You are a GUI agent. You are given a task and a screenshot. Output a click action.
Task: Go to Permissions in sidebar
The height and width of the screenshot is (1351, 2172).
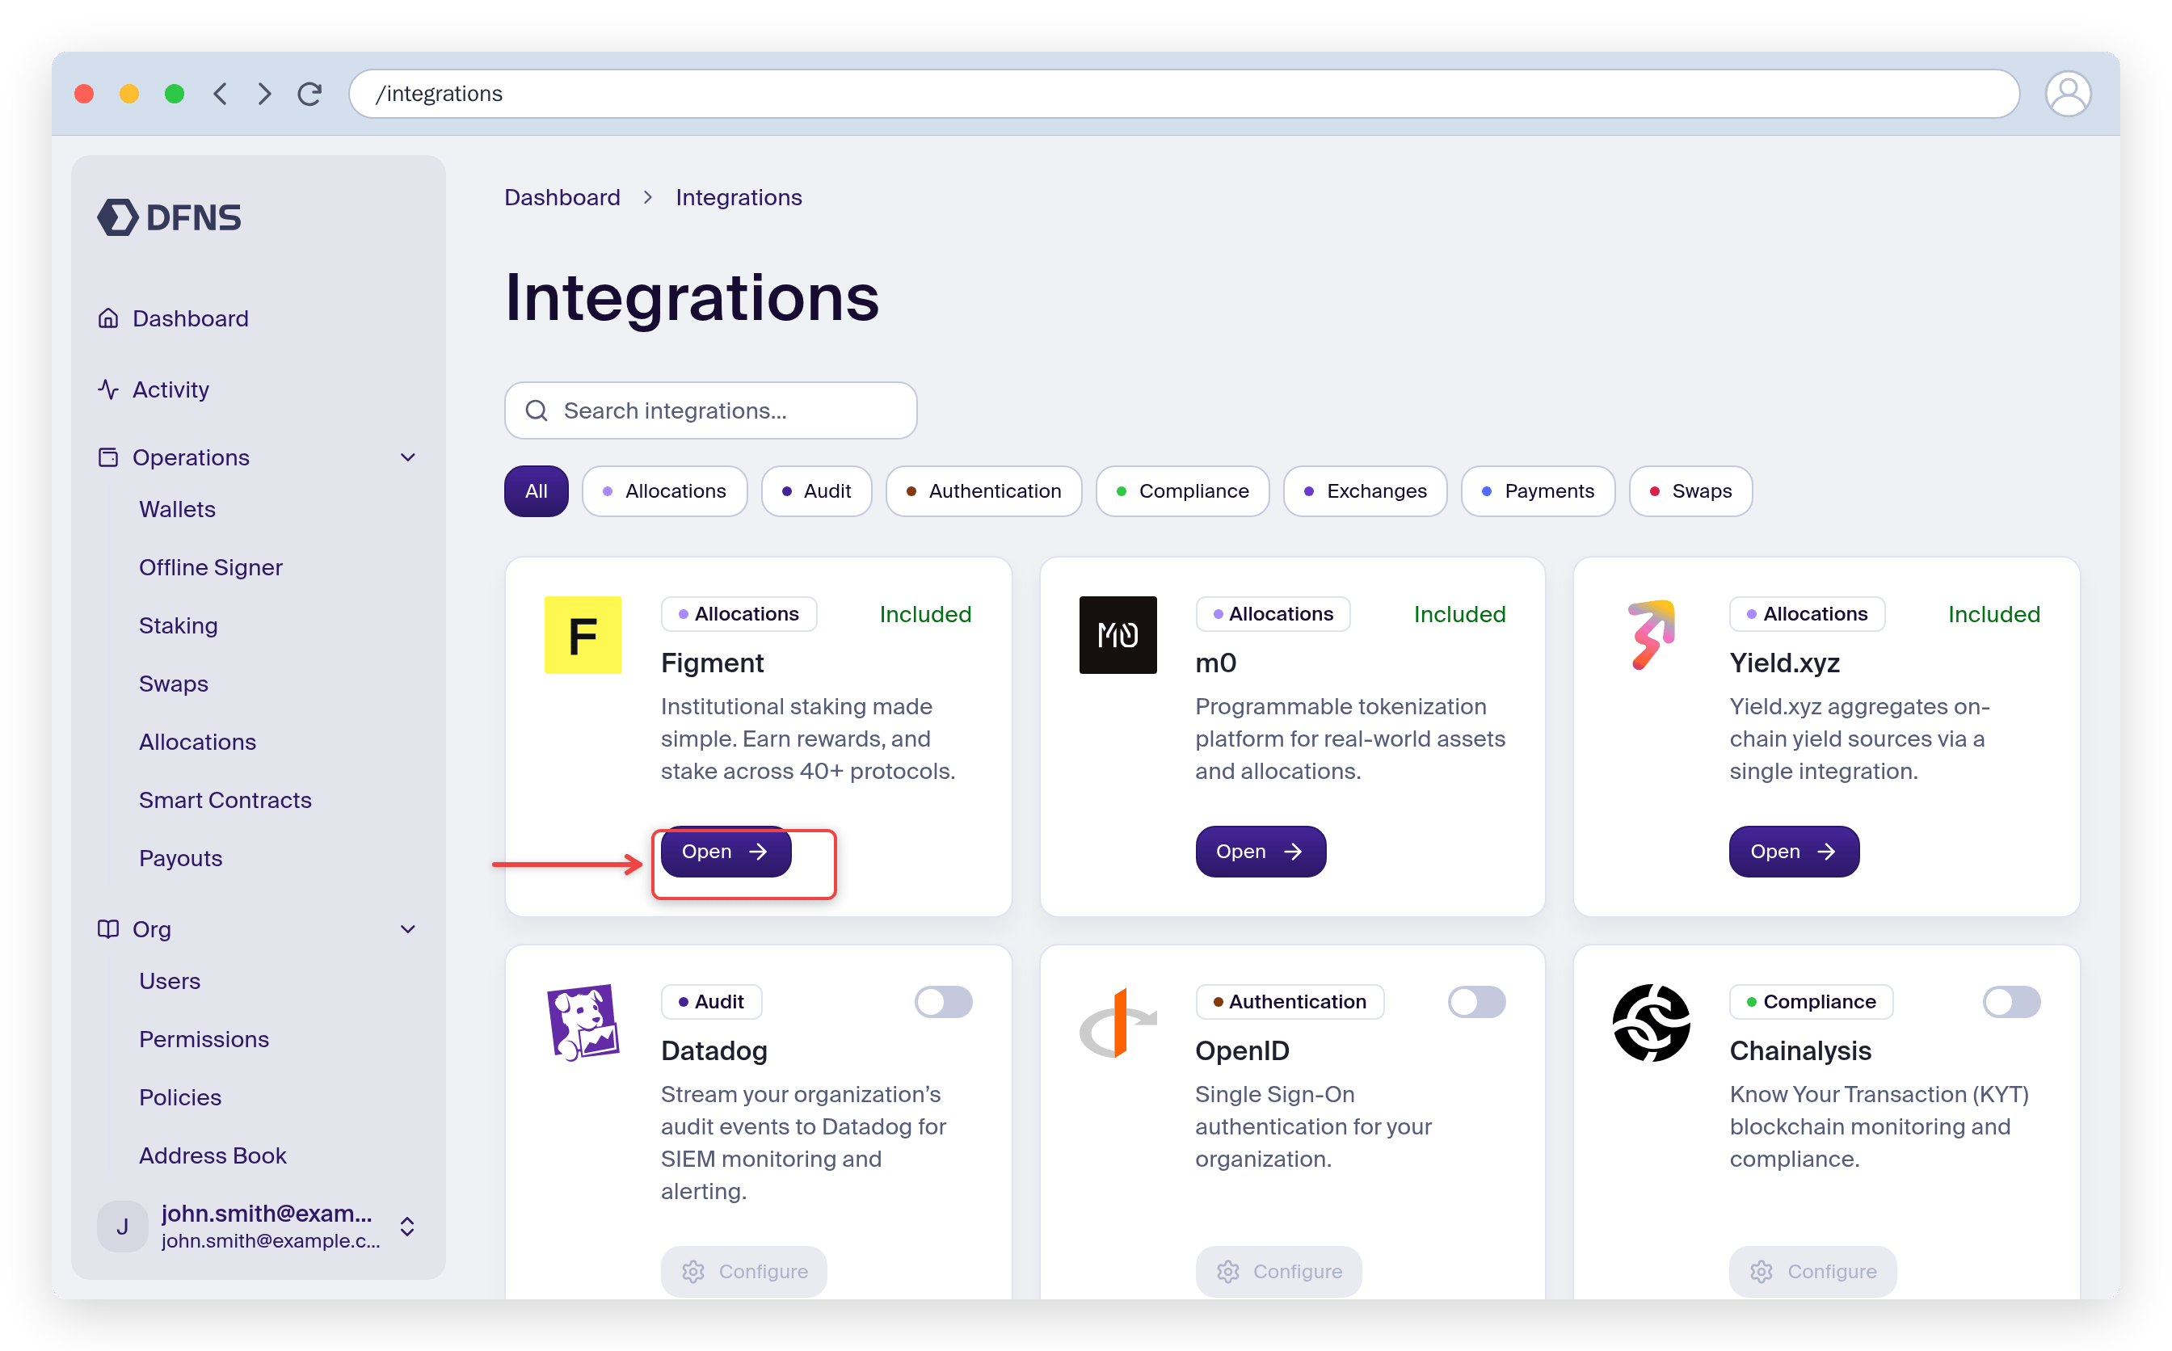coord(204,1039)
